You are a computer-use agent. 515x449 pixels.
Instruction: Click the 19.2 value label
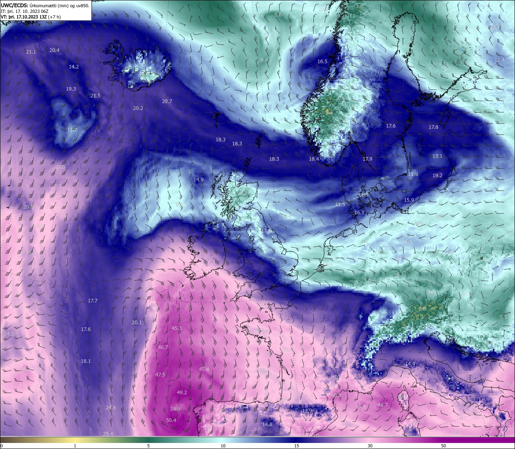pyautogui.click(x=437, y=176)
